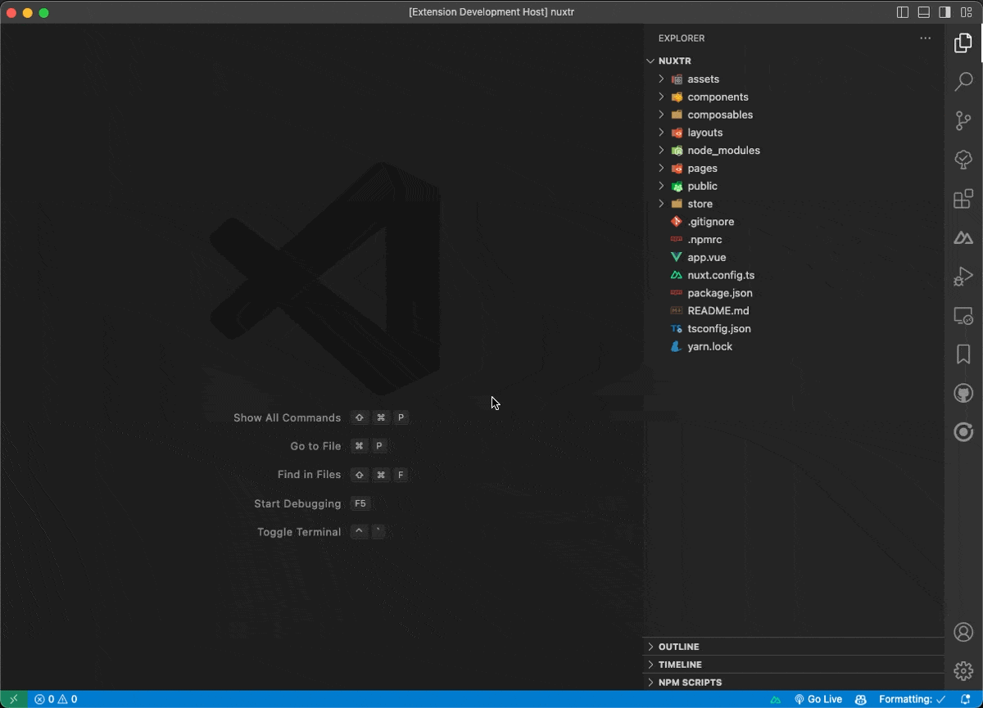Click the Git icon of the .gitignore file
Image resolution: width=983 pixels, height=708 pixels.
(x=677, y=222)
